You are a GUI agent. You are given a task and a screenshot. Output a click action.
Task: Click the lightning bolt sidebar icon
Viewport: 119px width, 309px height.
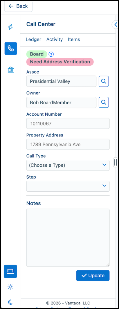click(10, 27)
